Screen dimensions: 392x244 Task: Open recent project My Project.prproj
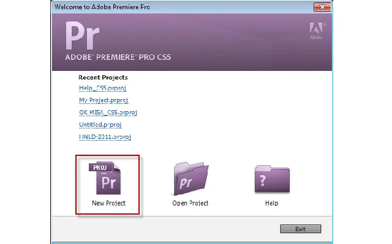point(104,100)
